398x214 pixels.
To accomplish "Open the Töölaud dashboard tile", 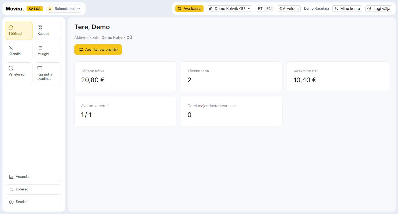I will point(19,31).
